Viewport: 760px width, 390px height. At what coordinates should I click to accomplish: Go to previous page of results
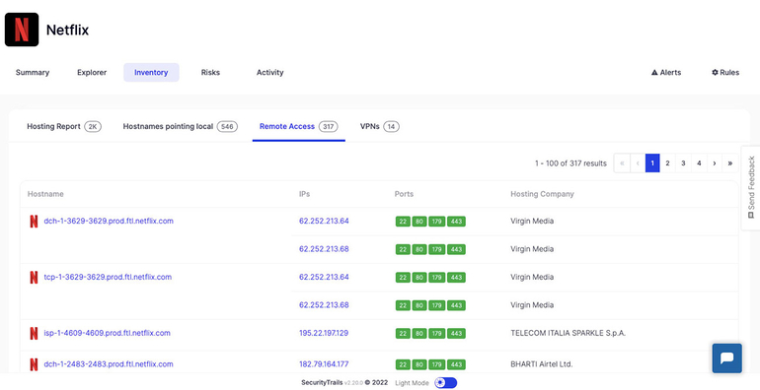(x=638, y=163)
